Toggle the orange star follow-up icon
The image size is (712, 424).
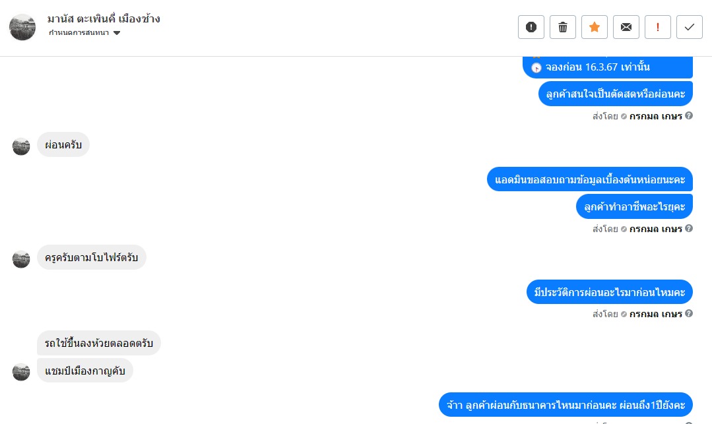coord(595,27)
